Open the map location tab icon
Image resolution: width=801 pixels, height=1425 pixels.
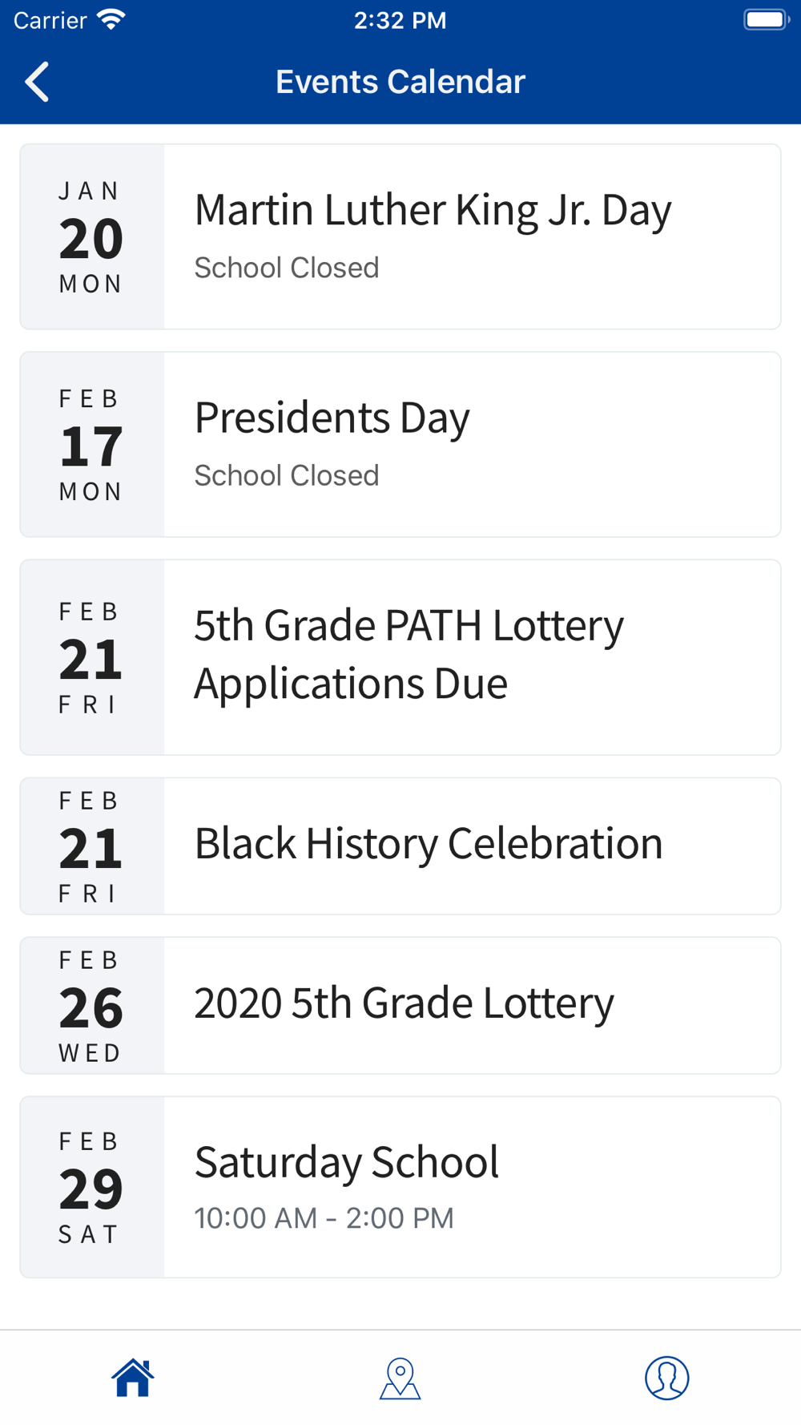click(400, 1378)
